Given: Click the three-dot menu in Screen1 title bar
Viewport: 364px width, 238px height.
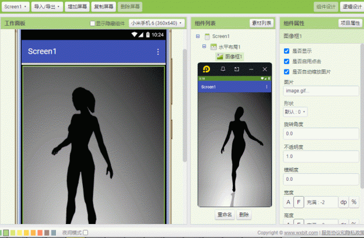Looking at the screenshot, I should pyautogui.click(x=158, y=51).
